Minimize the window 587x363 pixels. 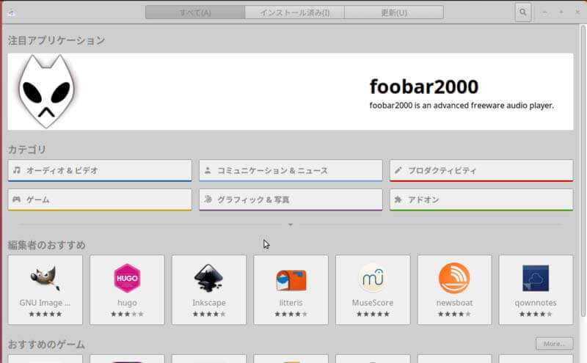pos(544,12)
